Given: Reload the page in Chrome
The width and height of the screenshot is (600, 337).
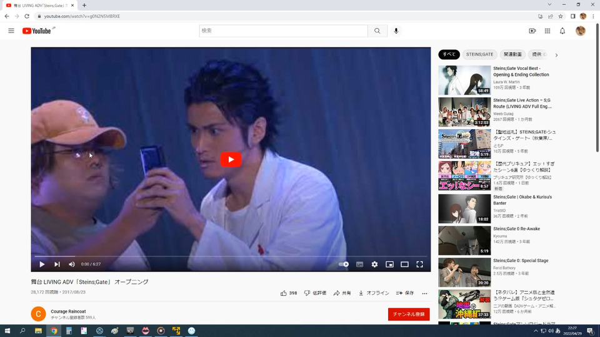Looking at the screenshot, I should (x=27, y=16).
